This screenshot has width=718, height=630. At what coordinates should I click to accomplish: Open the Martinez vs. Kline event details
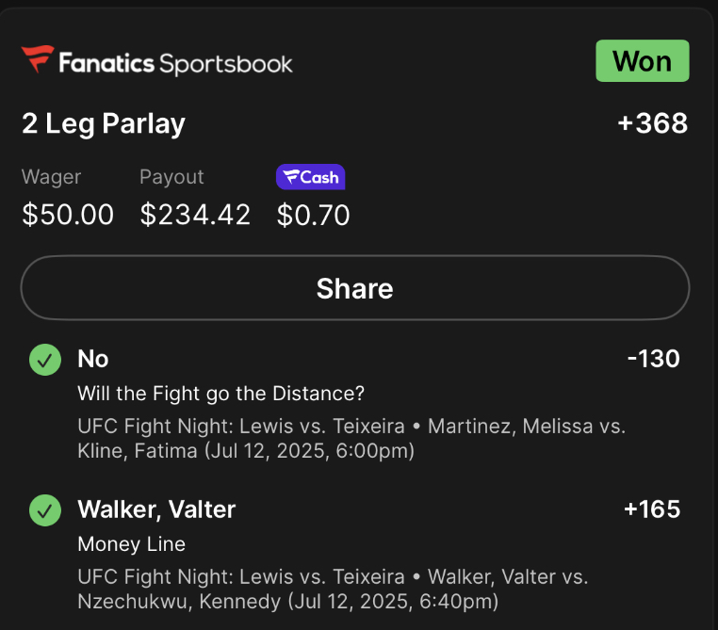tap(351, 438)
